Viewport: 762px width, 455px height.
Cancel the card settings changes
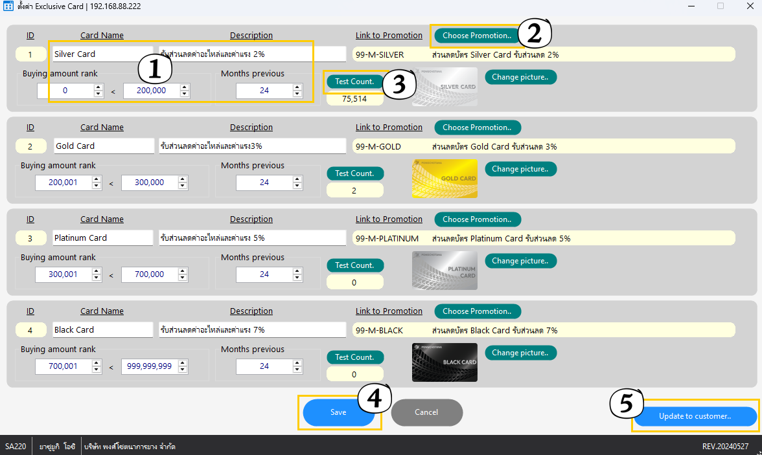point(426,412)
